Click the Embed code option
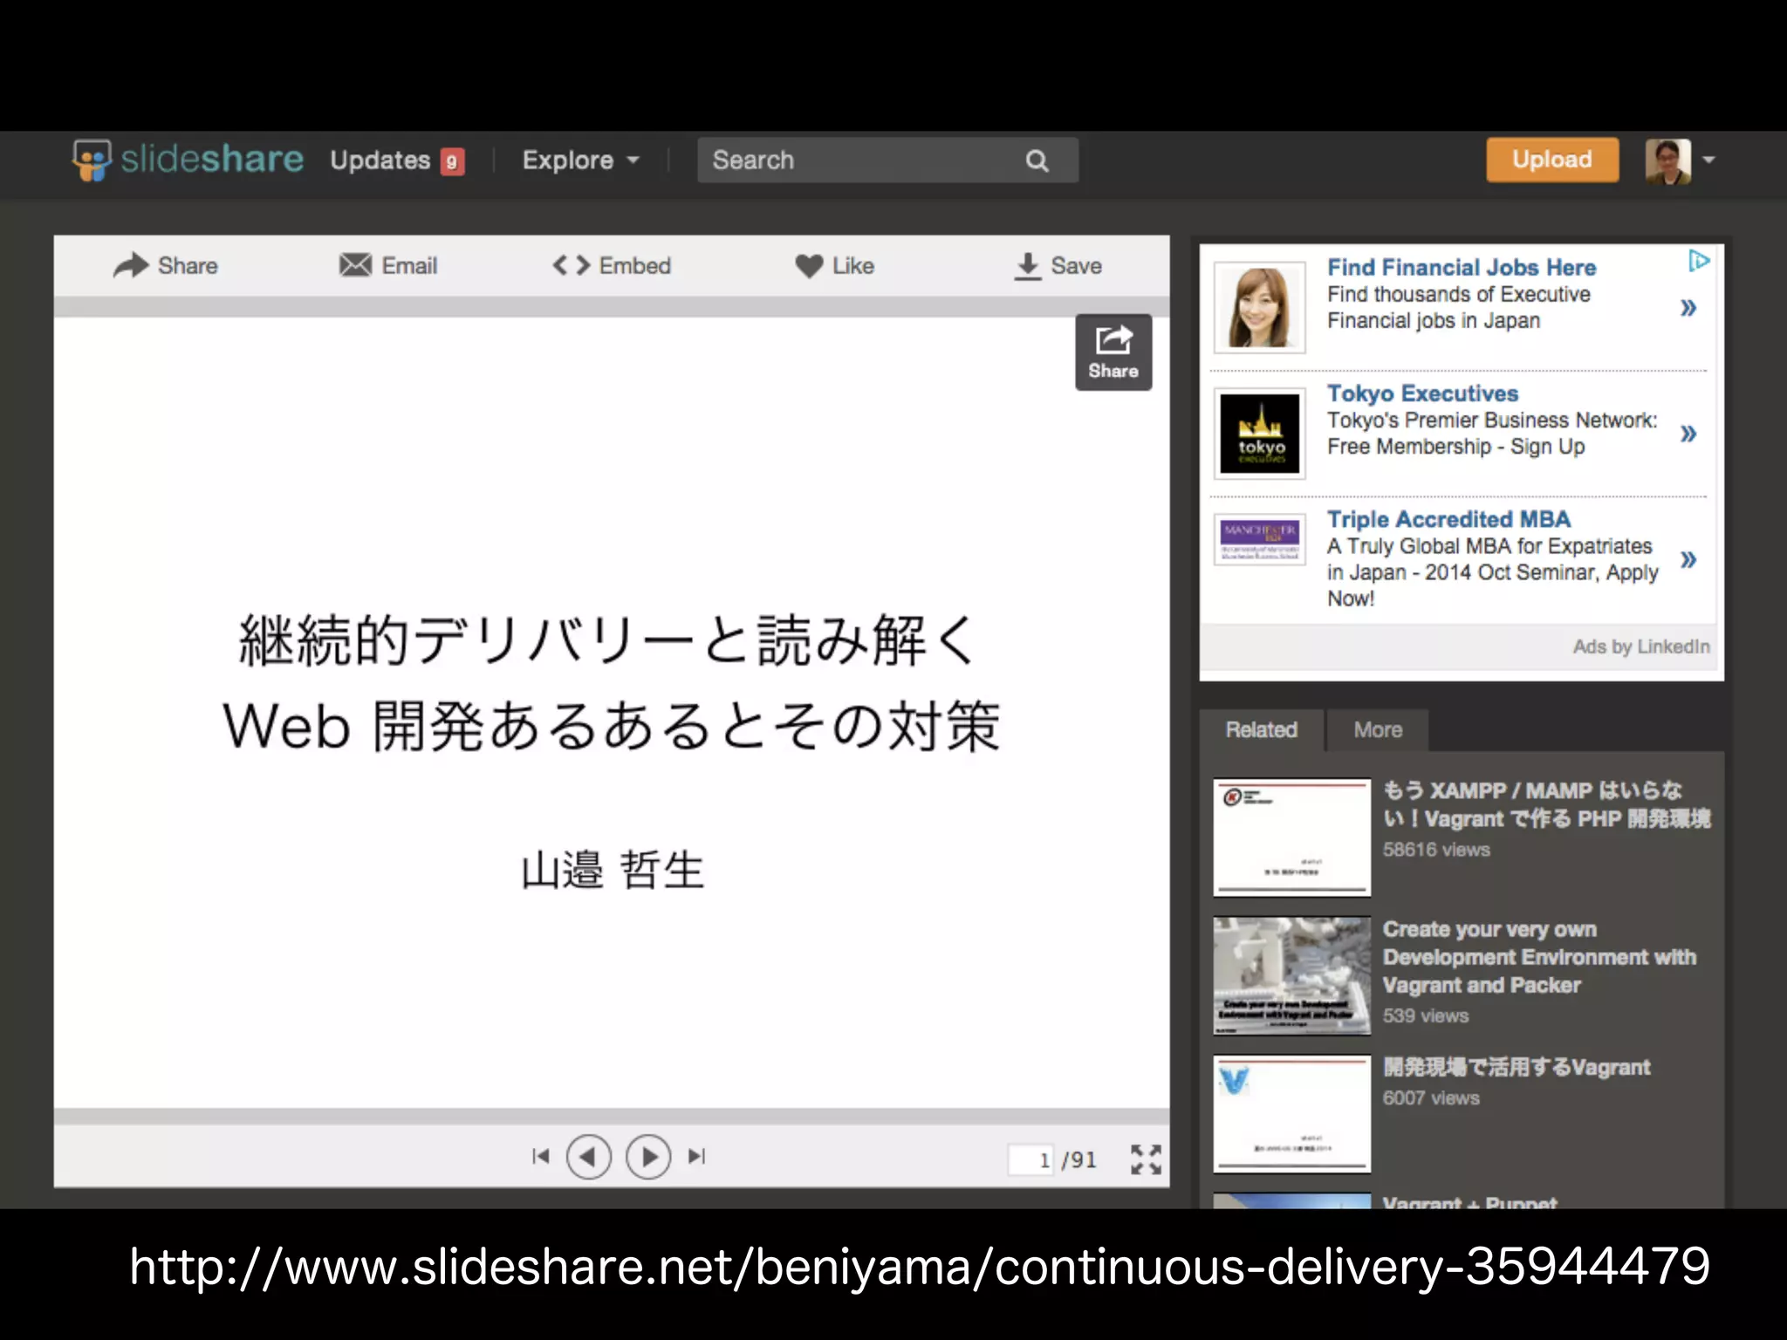The width and height of the screenshot is (1787, 1340). 612,265
